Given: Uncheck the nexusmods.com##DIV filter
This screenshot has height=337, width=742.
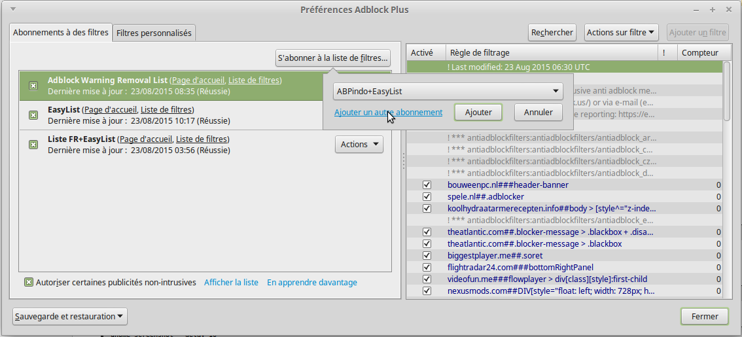Looking at the screenshot, I should 427,291.
